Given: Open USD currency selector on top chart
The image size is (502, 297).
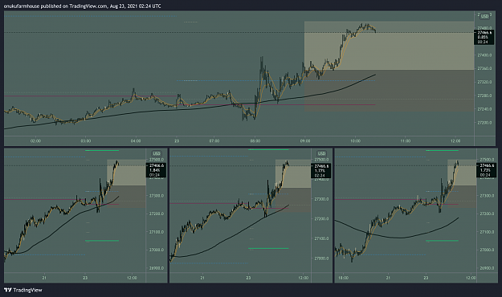Looking at the screenshot, I should click(x=484, y=16).
